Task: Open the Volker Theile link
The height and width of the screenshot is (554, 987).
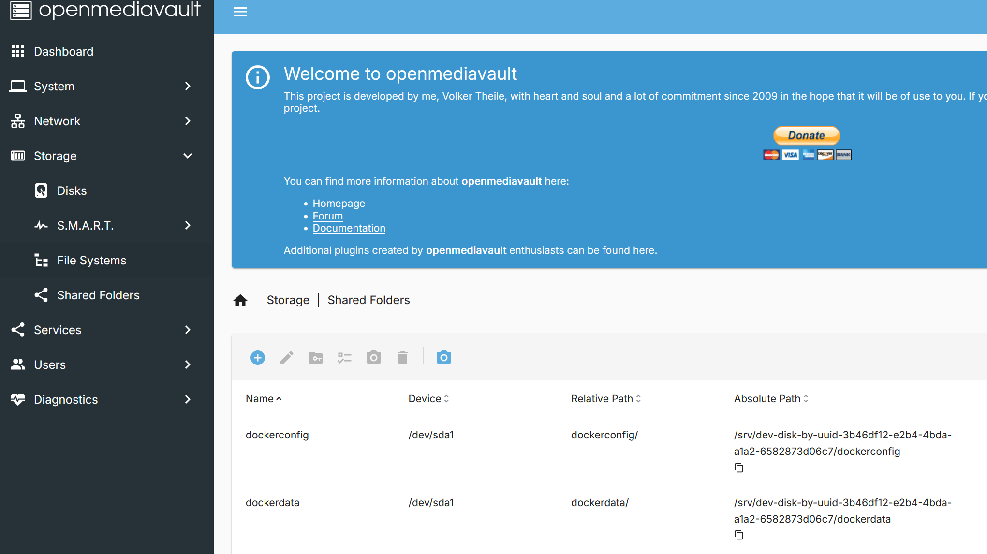Action: pyautogui.click(x=473, y=96)
